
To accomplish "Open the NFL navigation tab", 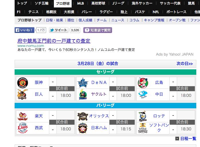I will pos(156,12).
